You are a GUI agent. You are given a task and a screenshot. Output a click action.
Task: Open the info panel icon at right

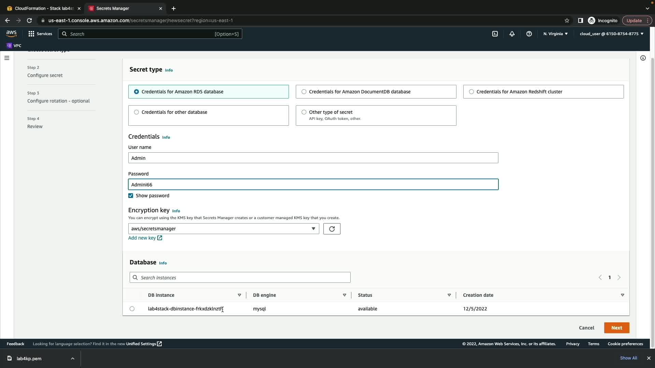click(x=643, y=58)
